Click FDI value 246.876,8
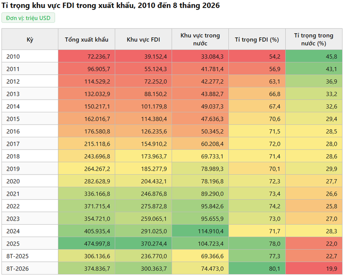This screenshot has height=276, width=344. click(143, 194)
